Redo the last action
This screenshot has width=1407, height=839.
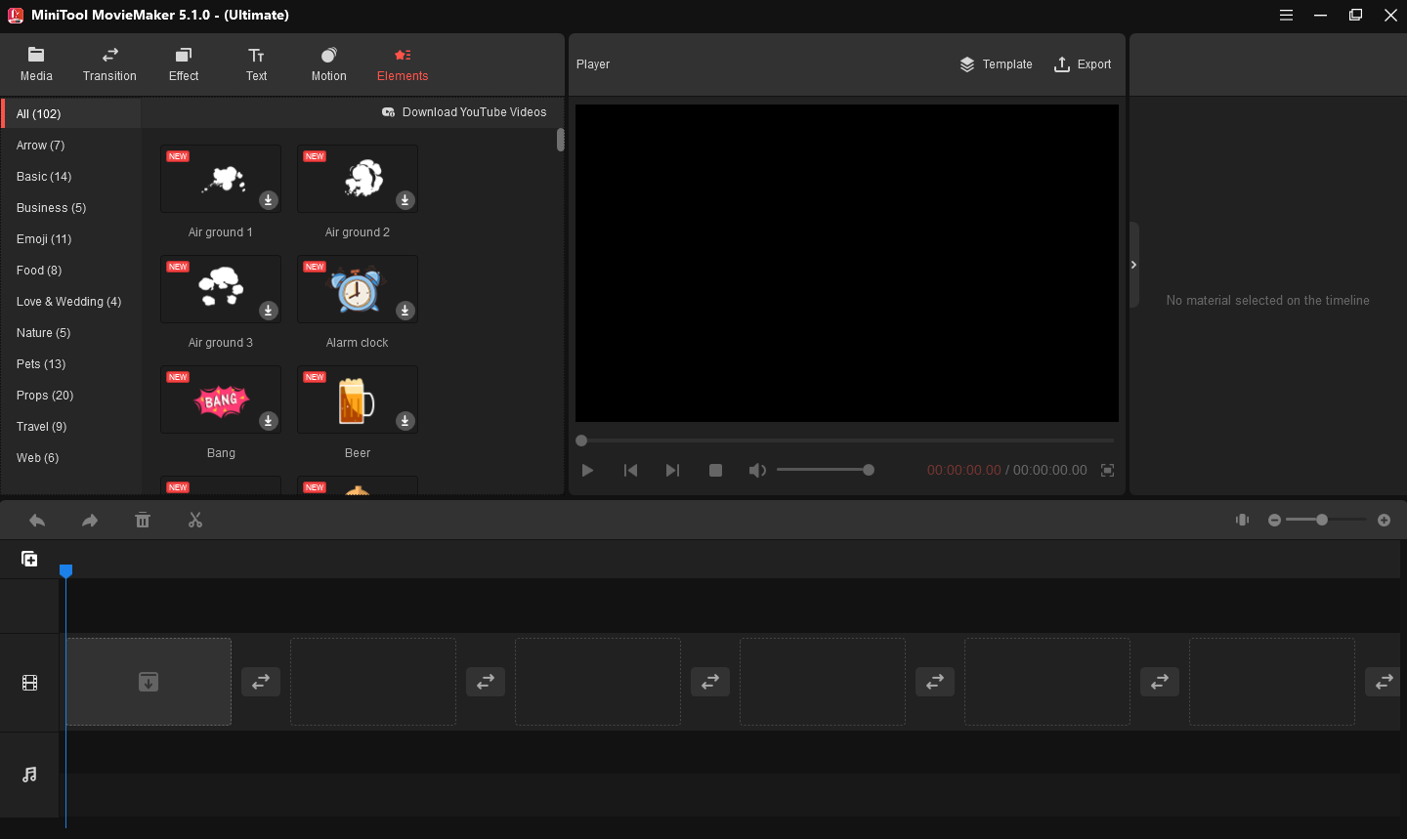click(x=90, y=521)
